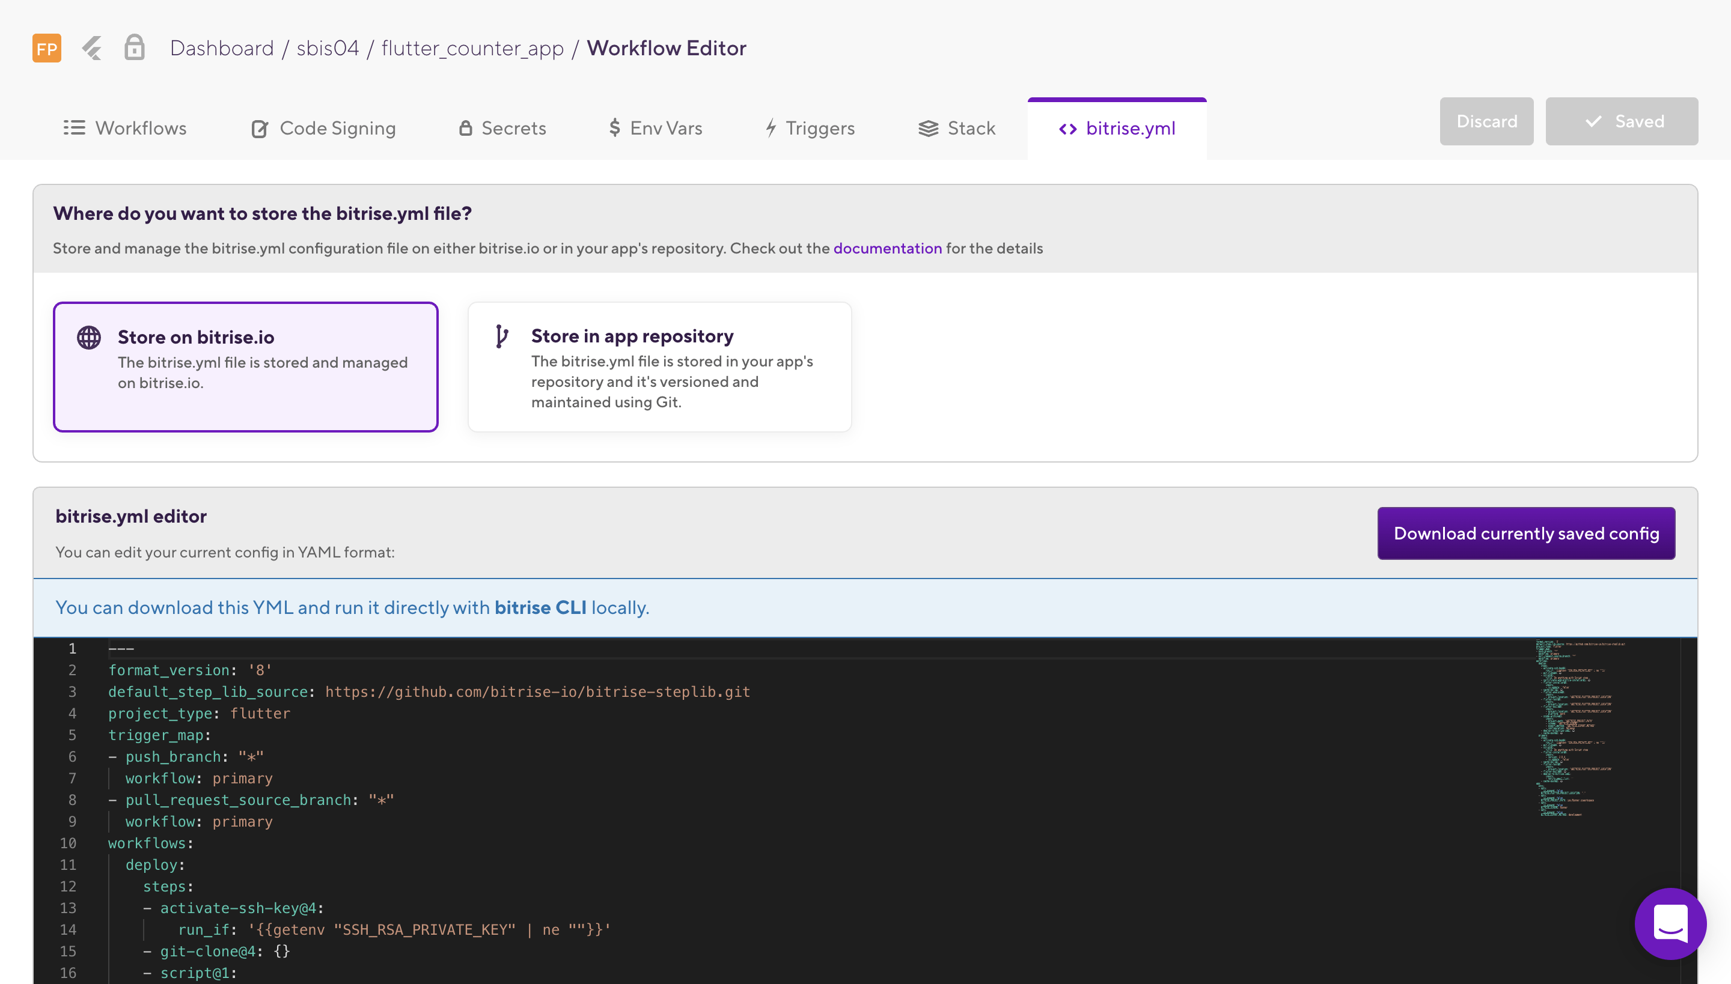
Task: Click the checkmark on Saved button
Action: pyautogui.click(x=1593, y=121)
